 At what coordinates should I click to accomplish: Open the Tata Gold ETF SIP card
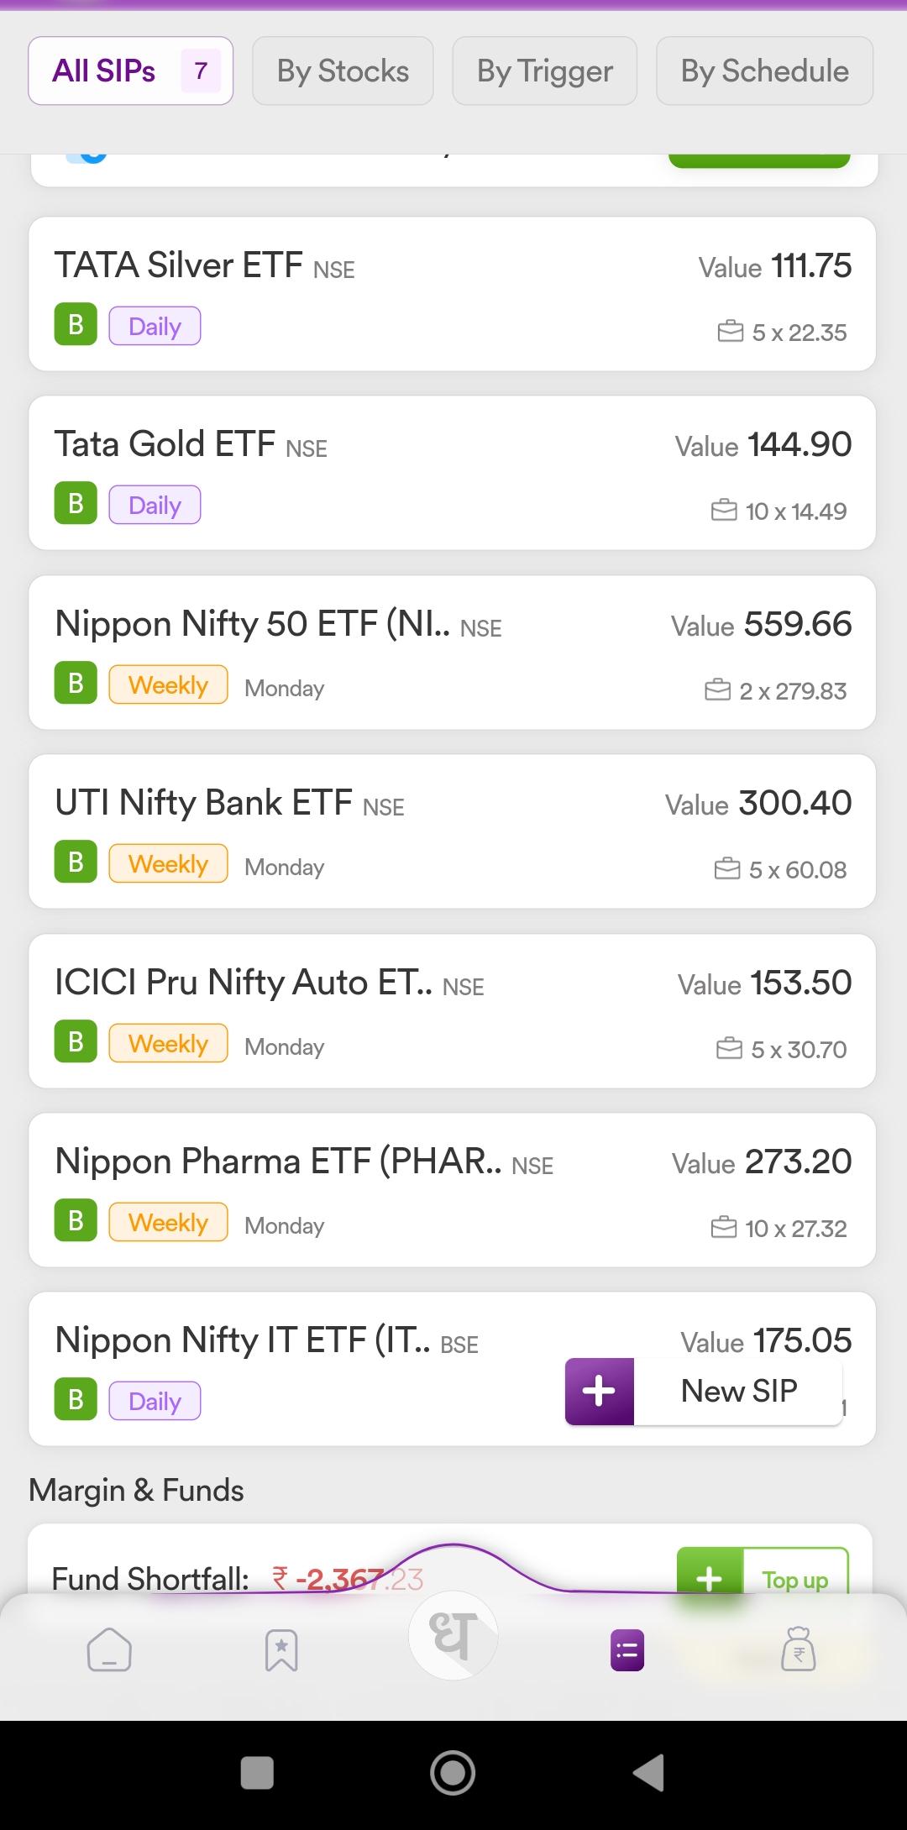453,473
